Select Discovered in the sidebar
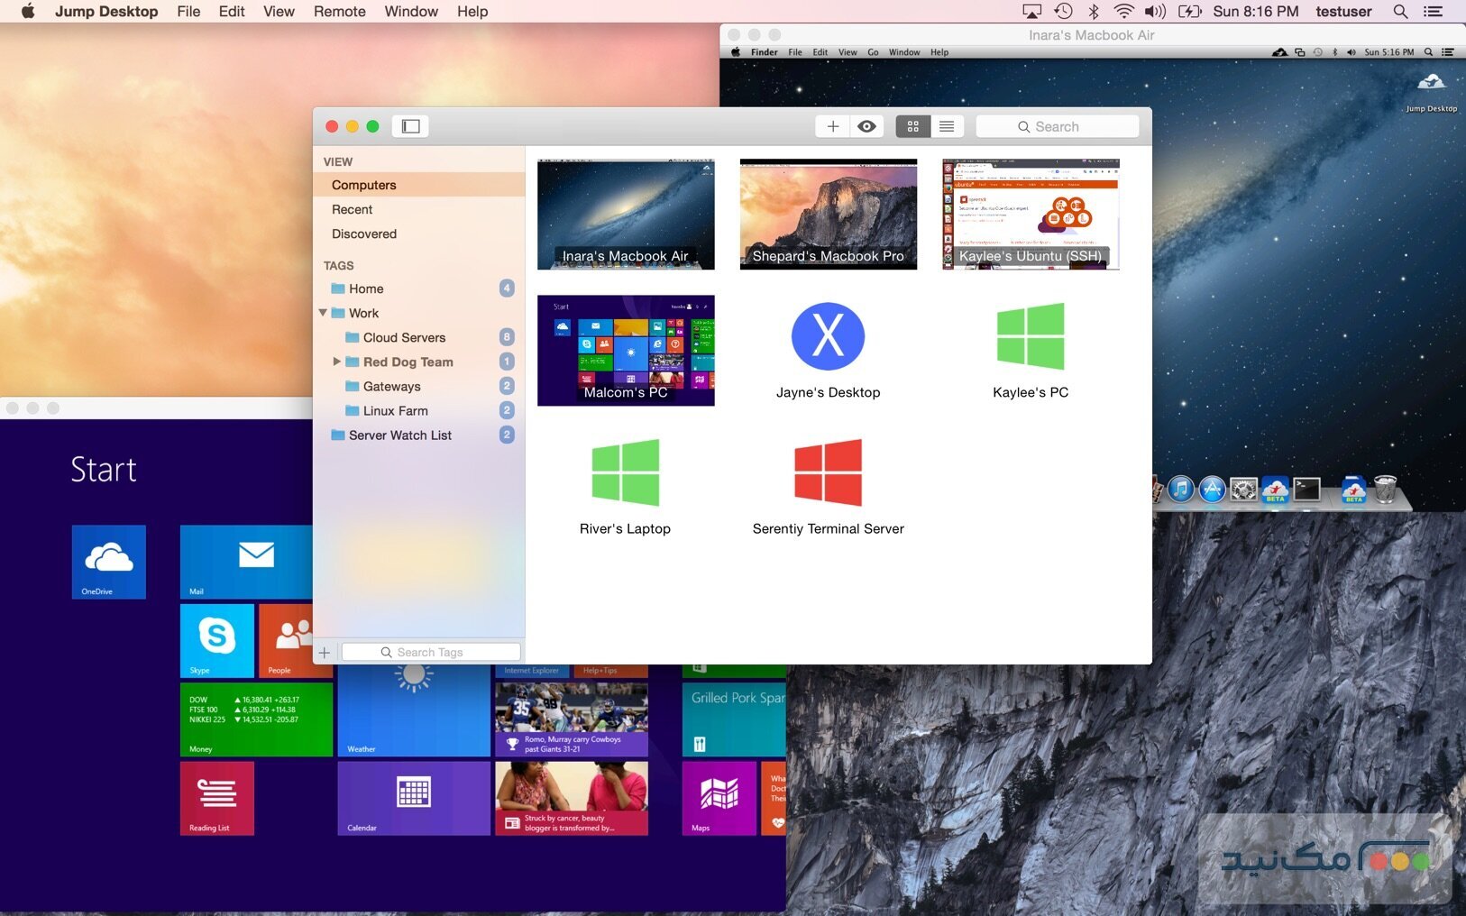1466x916 pixels. click(x=363, y=234)
